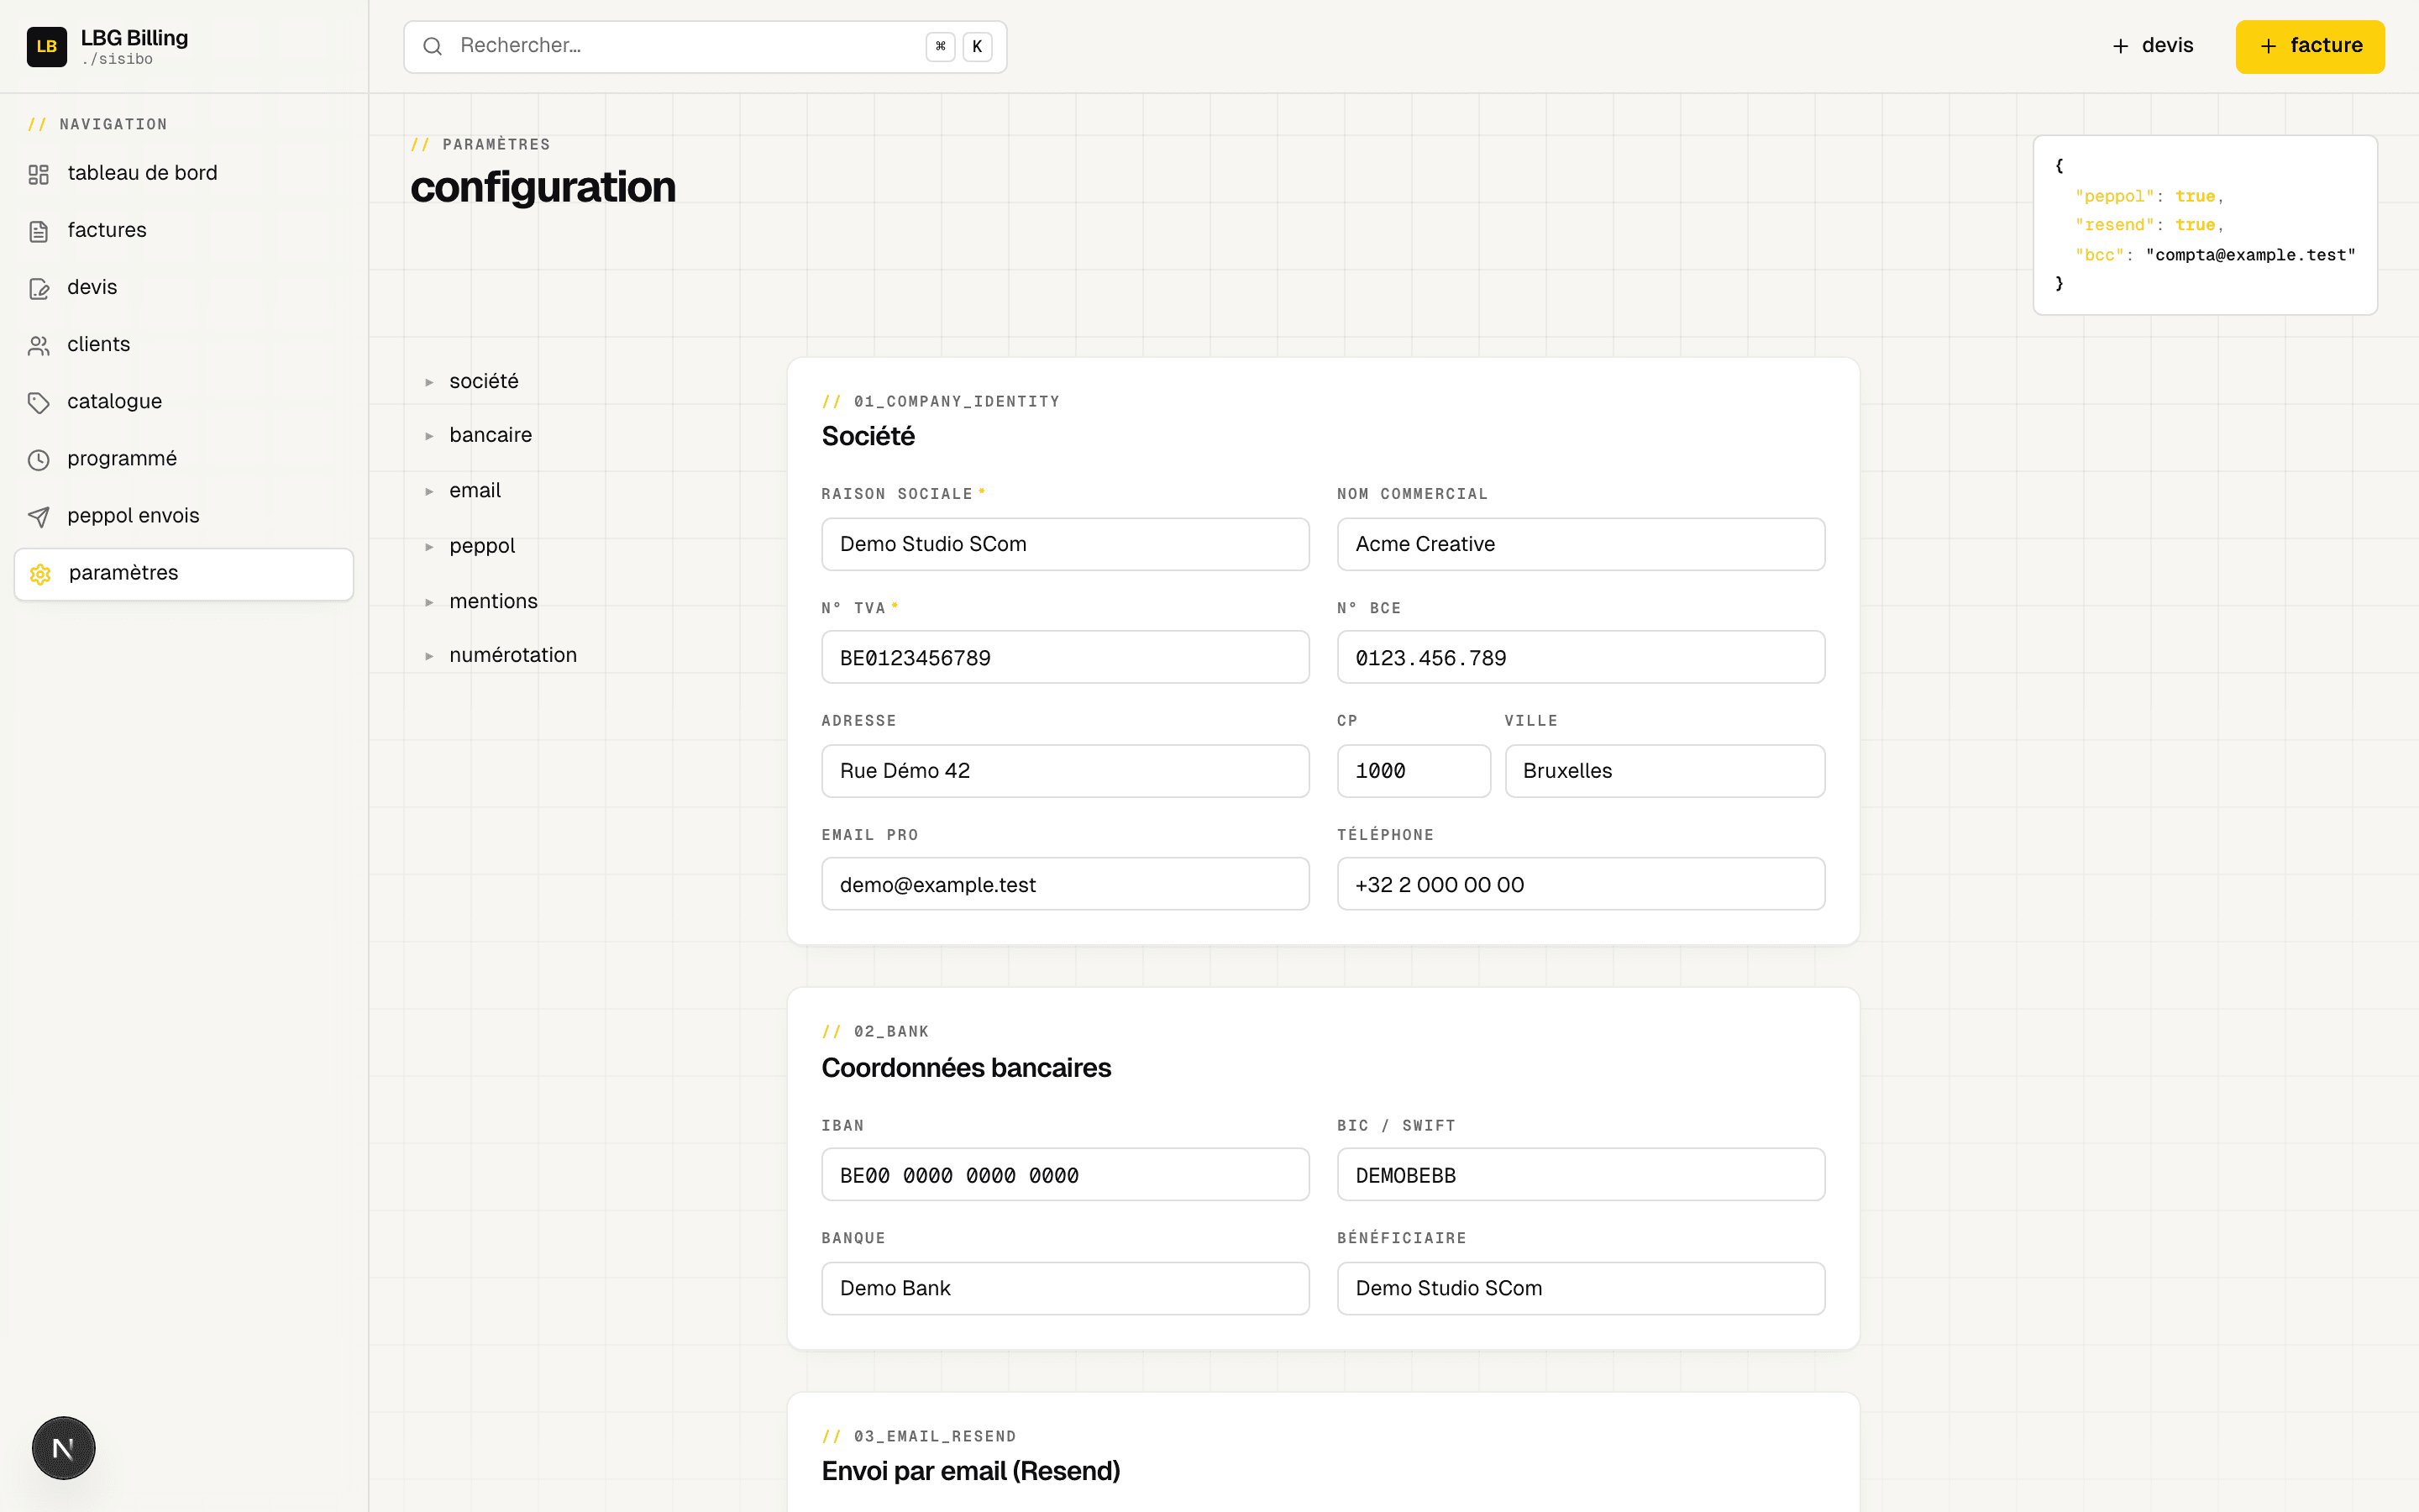Click the plus icon on facture button
Viewport: 2419px width, 1512px height.
coord(2268,46)
